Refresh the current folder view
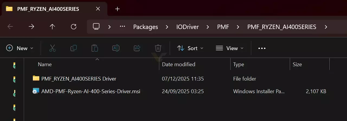Image resolution: width=347 pixels, height=121 pixels. click(73, 27)
